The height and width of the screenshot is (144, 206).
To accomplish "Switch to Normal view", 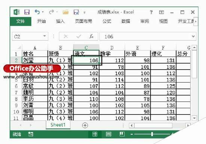I will click(95, 134).
